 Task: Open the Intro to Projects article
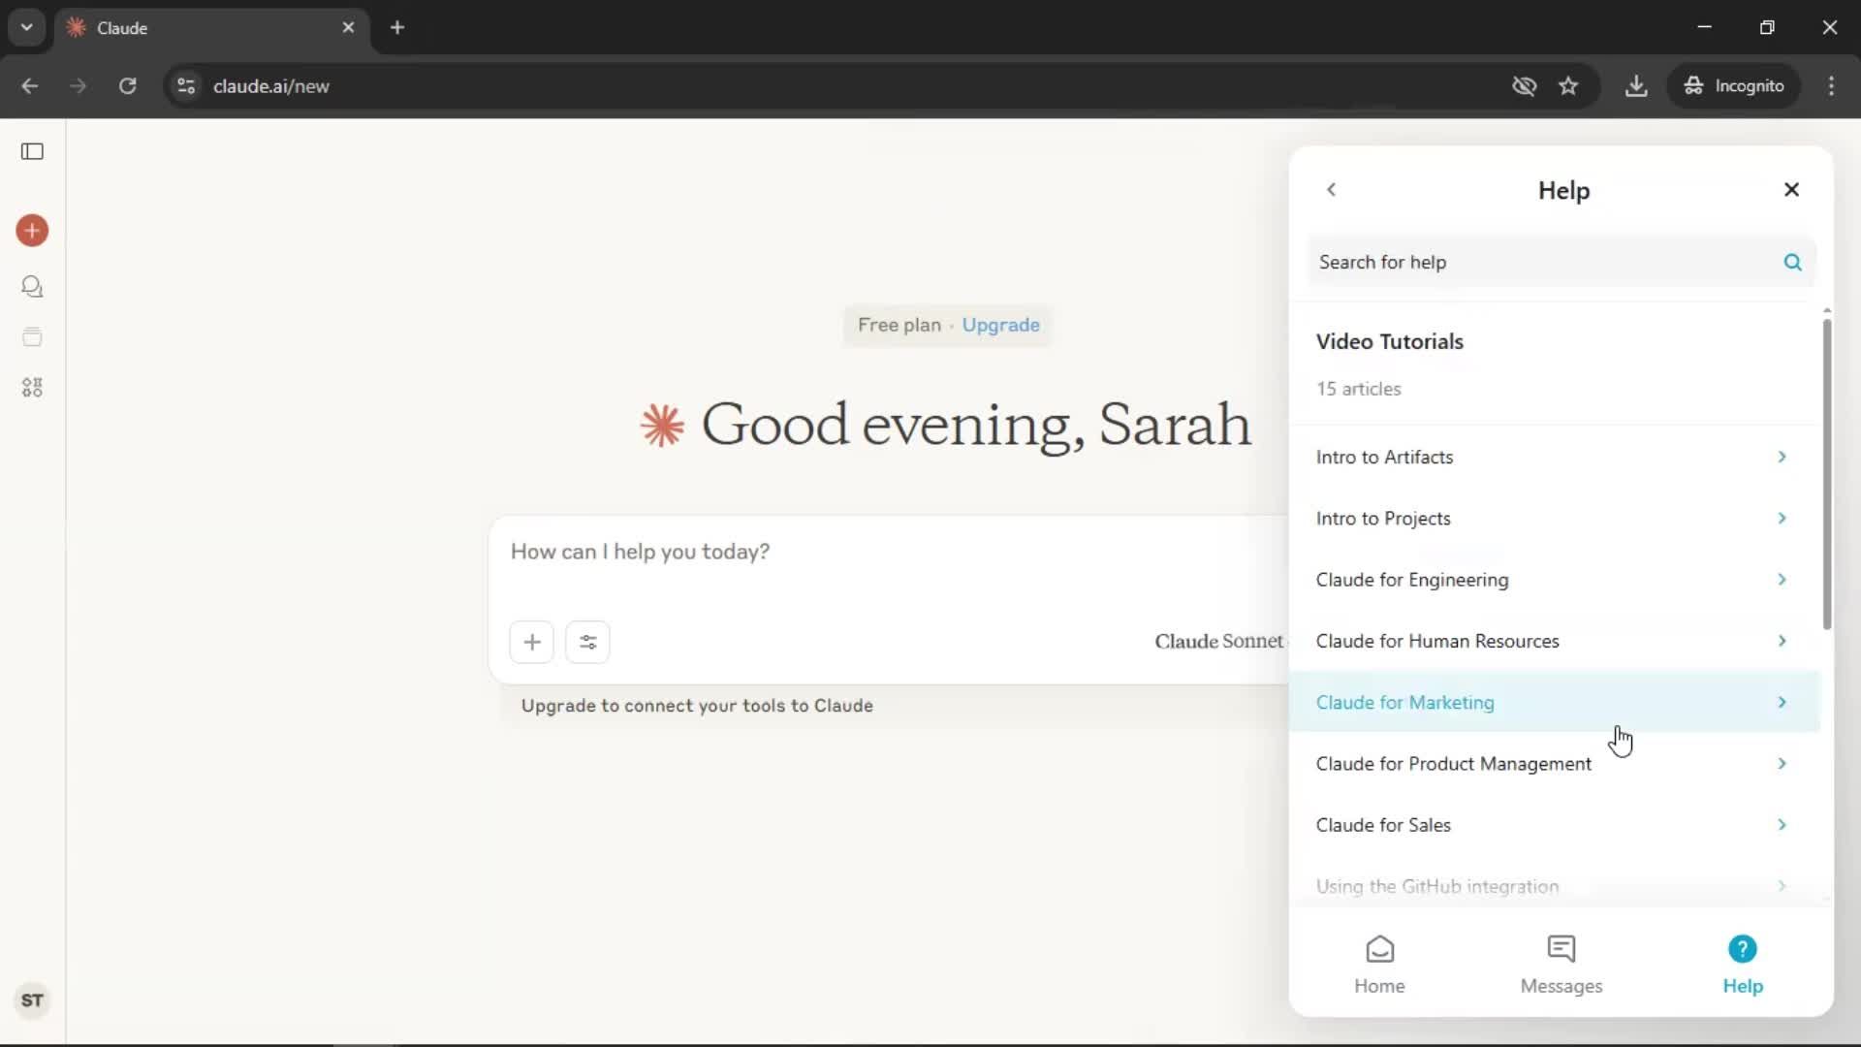click(x=1555, y=518)
